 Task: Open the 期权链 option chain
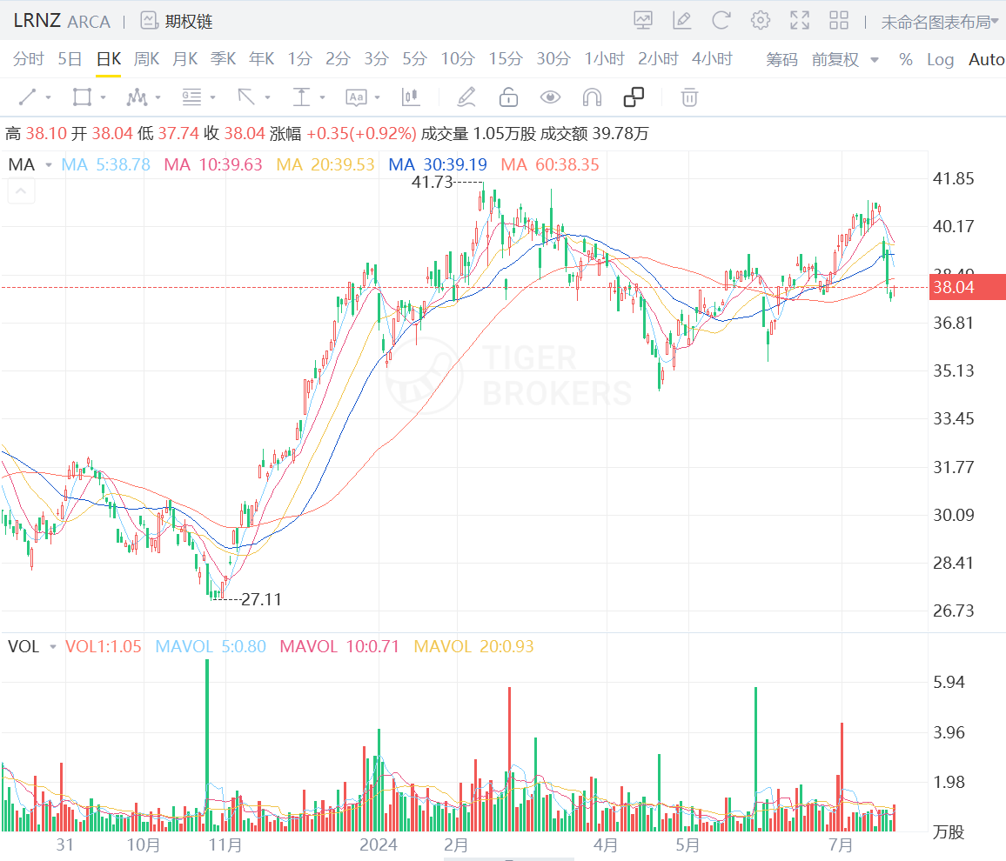[x=177, y=21]
